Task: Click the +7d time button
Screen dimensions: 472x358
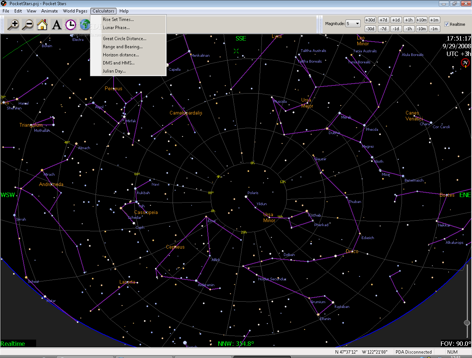Action: coord(383,20)
